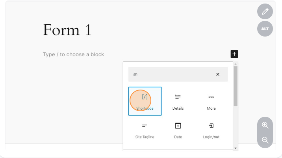
Task: Click the zoom out magnifier icon
Action: (x=265, y=140)
